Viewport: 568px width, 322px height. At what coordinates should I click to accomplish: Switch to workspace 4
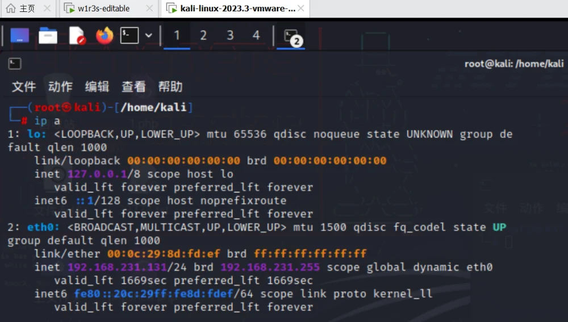pos(256,36)
